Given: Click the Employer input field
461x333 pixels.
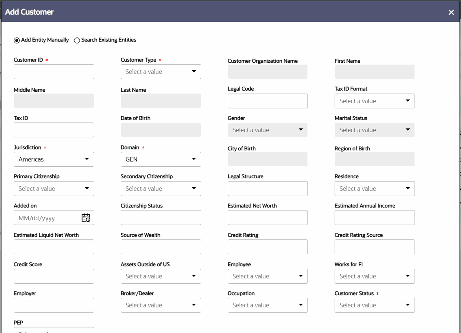Looking at the screenshot, I should click(x=54, y=305).
